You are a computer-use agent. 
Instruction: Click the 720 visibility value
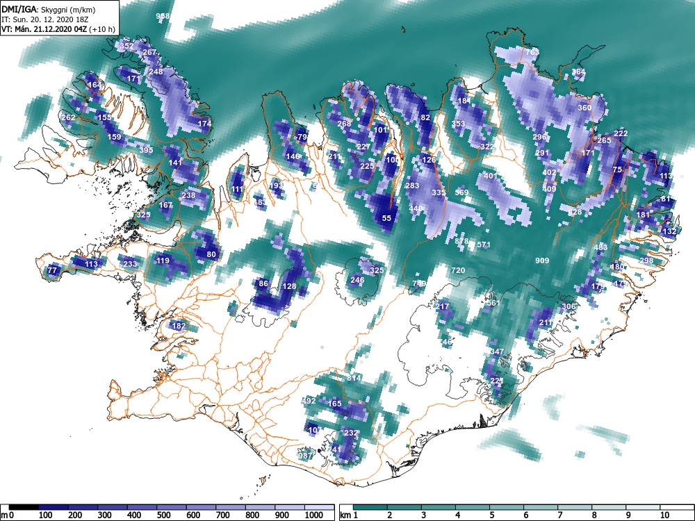coord(458,270)
